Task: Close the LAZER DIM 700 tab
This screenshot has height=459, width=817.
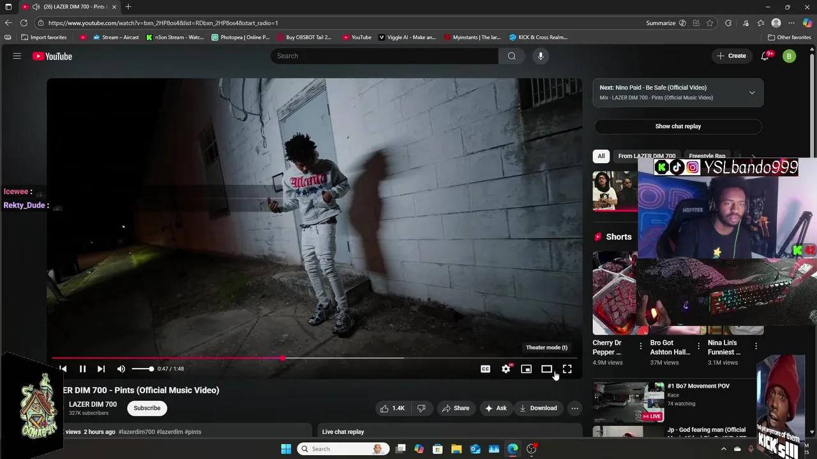Action: pyautogui.click(x=114, y=7)
